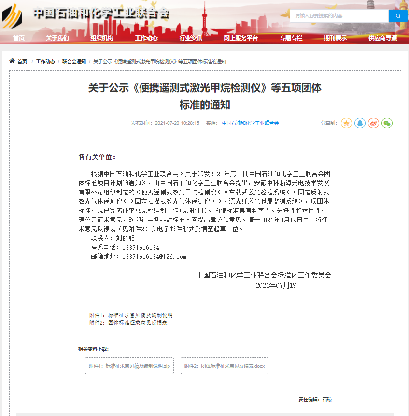Click the site title 中国石油和化学工业联合会
409x416 pixels.
101,13
